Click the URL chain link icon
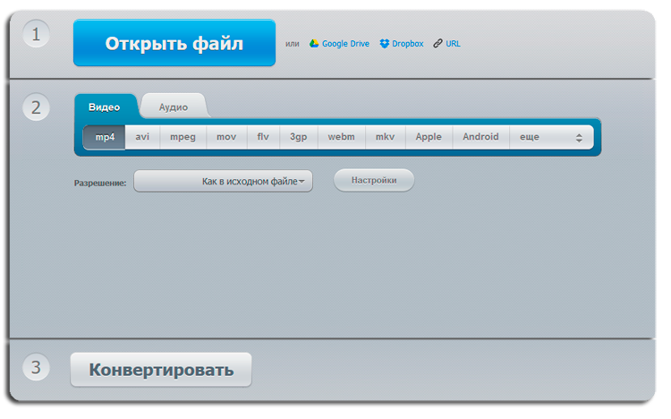The image size is (671, 419). 437,43
